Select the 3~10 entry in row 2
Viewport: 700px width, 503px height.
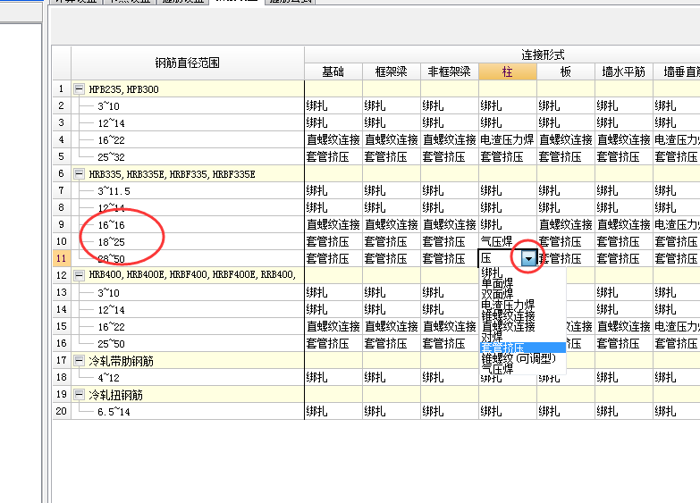108,106
